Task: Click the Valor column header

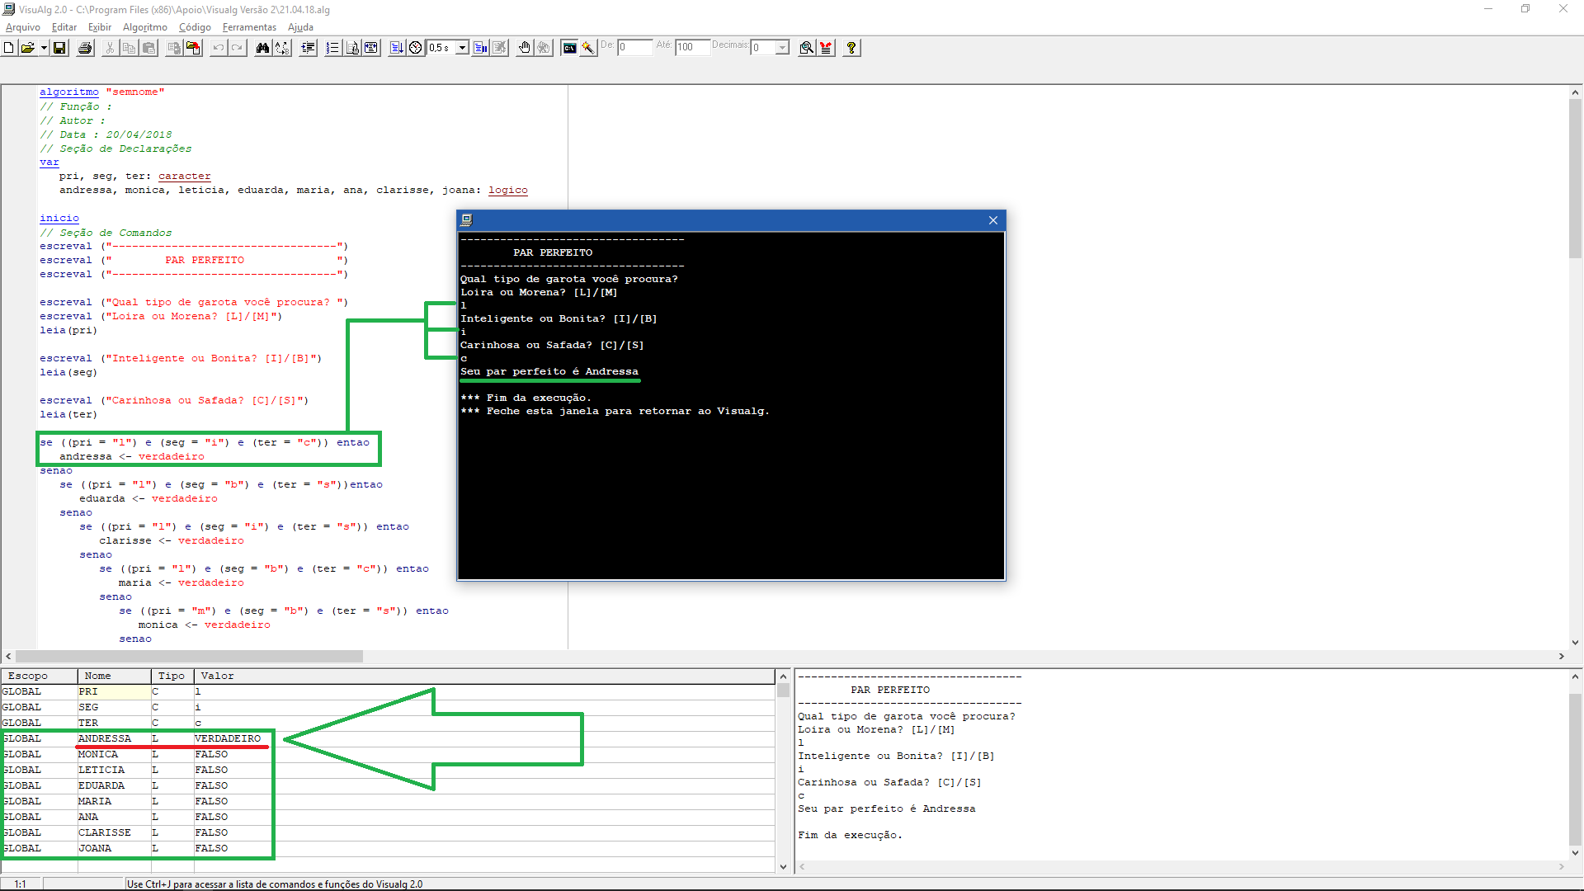Action: point(485,676)
